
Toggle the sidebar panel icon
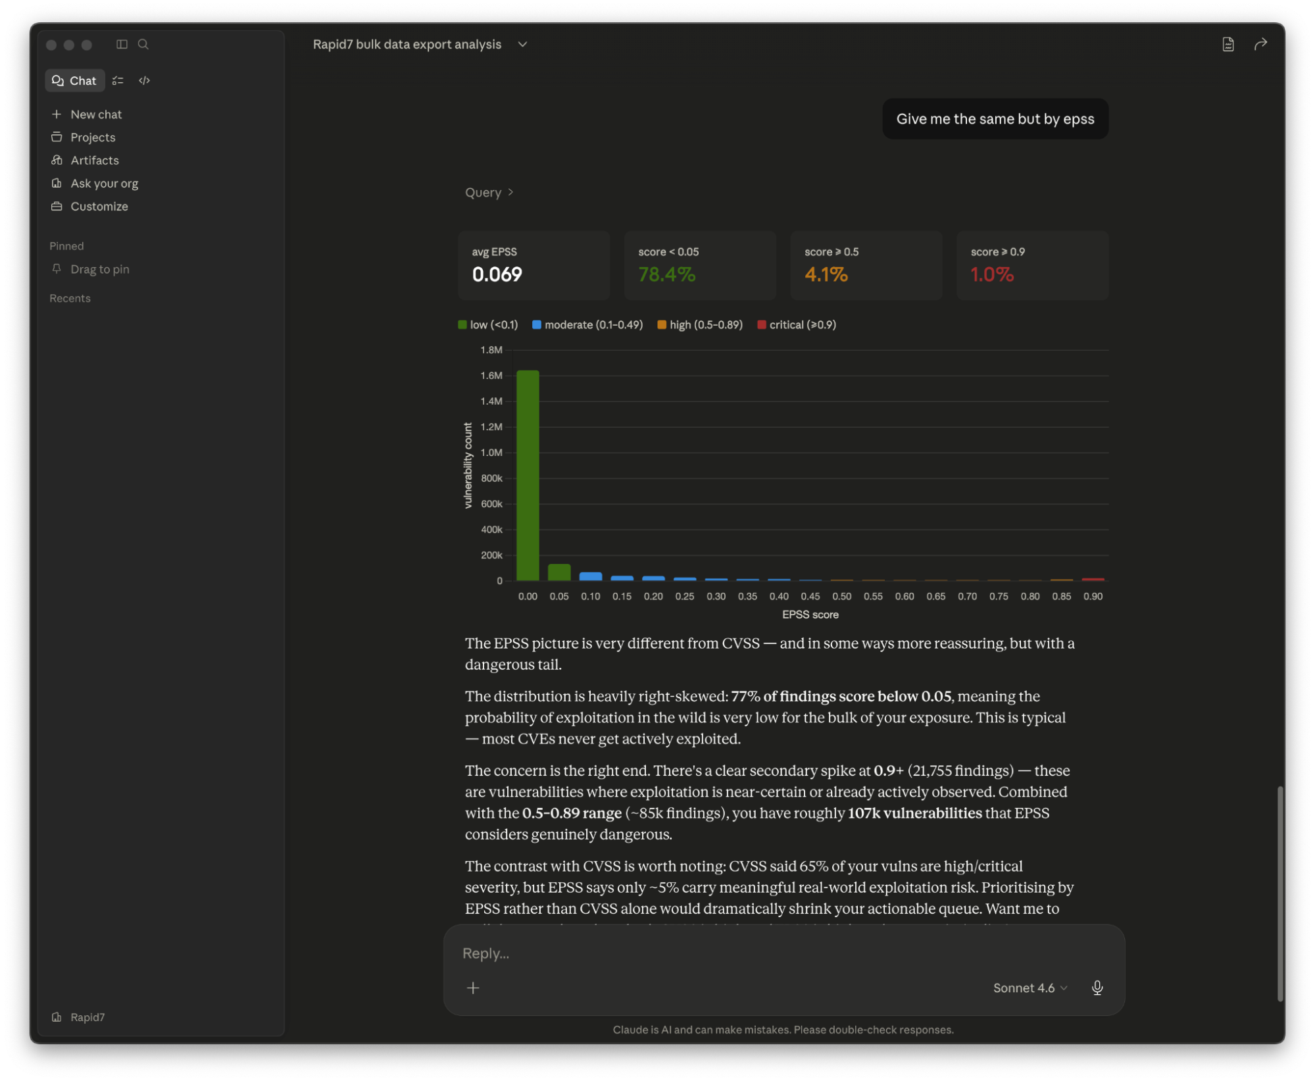[122, 44]
